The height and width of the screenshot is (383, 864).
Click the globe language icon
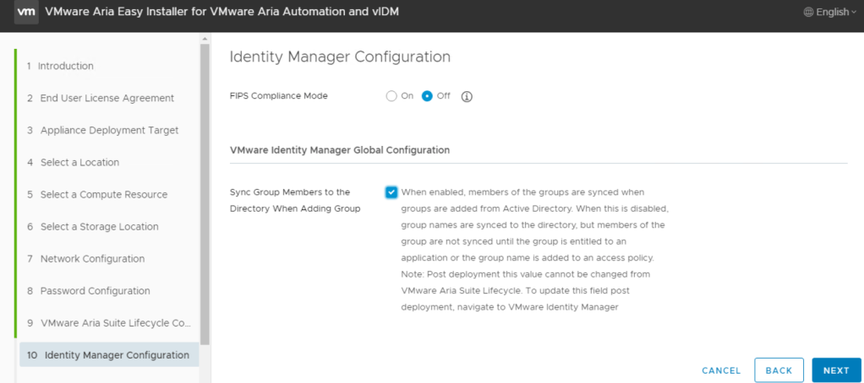808,12
